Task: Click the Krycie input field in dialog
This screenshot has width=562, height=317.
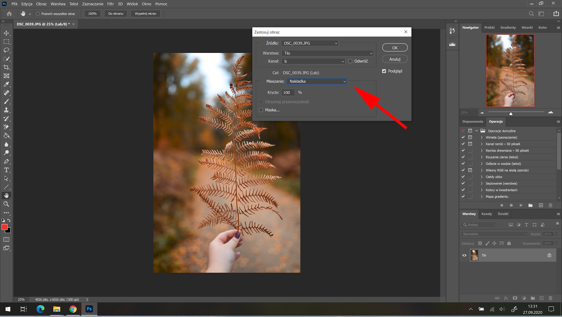Action: pos(288,93)
